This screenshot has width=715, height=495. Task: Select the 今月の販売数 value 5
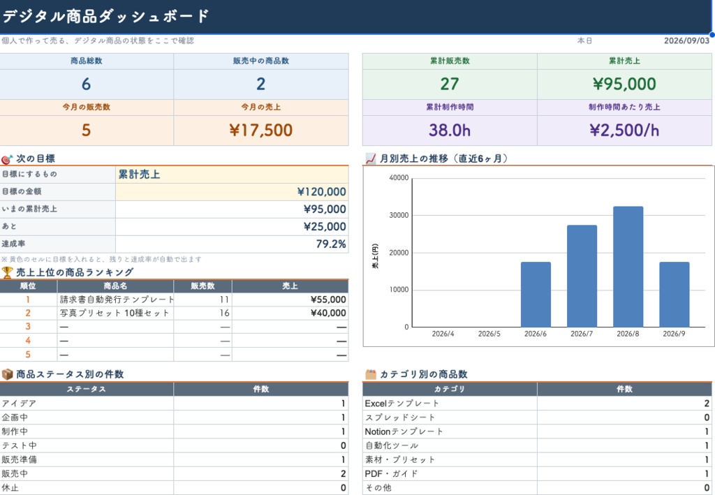point(87,131)
